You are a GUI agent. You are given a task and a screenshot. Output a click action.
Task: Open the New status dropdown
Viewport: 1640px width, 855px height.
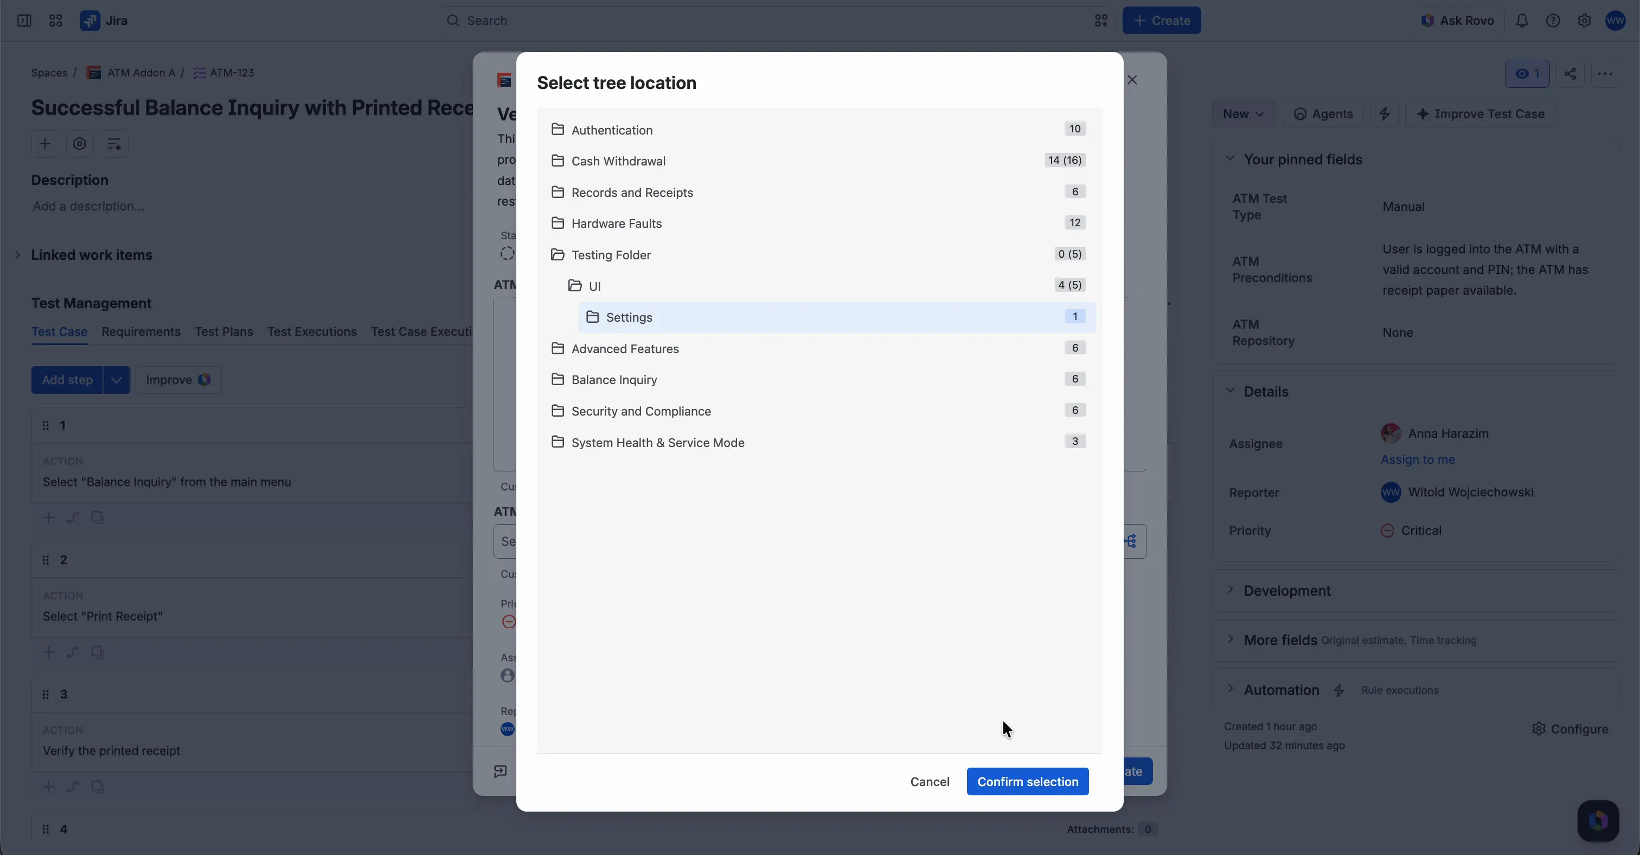pyautogui.click(x=1244, y=114)
